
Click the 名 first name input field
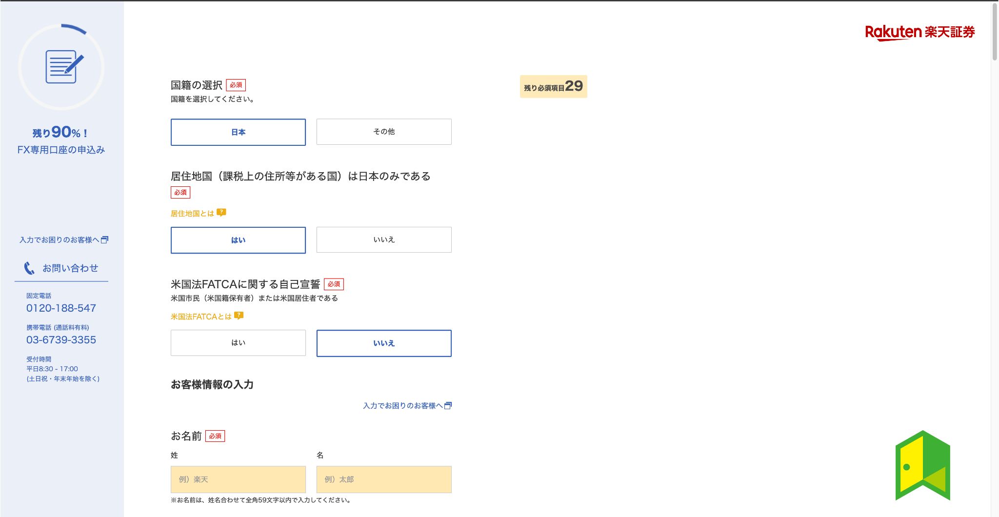point(384,479)
